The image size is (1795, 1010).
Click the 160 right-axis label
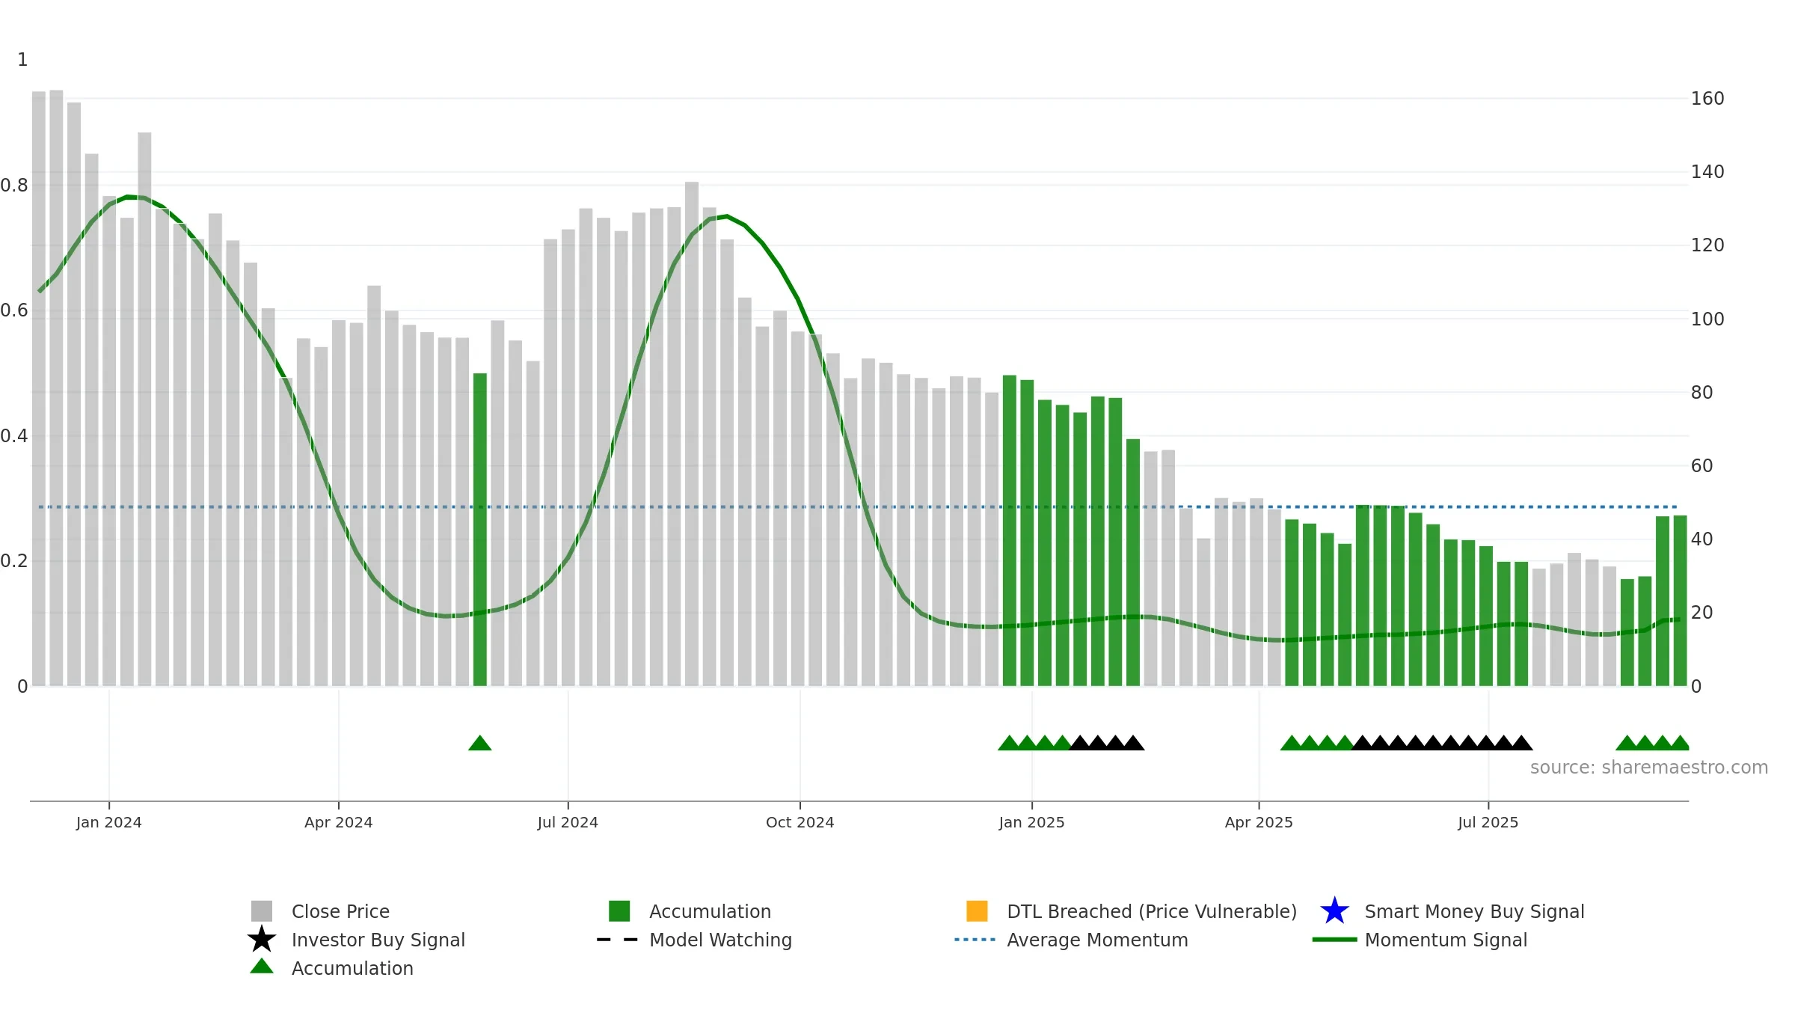point(1707,99)
